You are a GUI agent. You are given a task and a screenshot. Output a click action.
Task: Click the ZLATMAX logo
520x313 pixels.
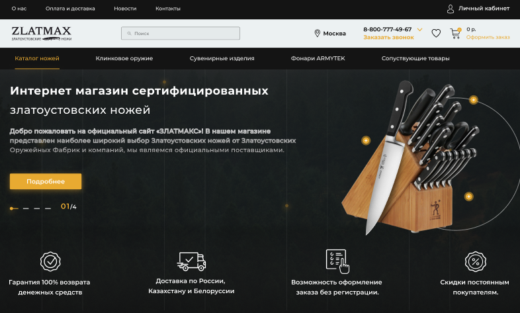[42, 33]
